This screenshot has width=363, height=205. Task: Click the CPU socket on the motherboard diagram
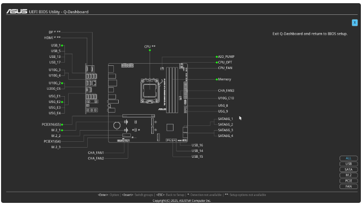[150, 91]
